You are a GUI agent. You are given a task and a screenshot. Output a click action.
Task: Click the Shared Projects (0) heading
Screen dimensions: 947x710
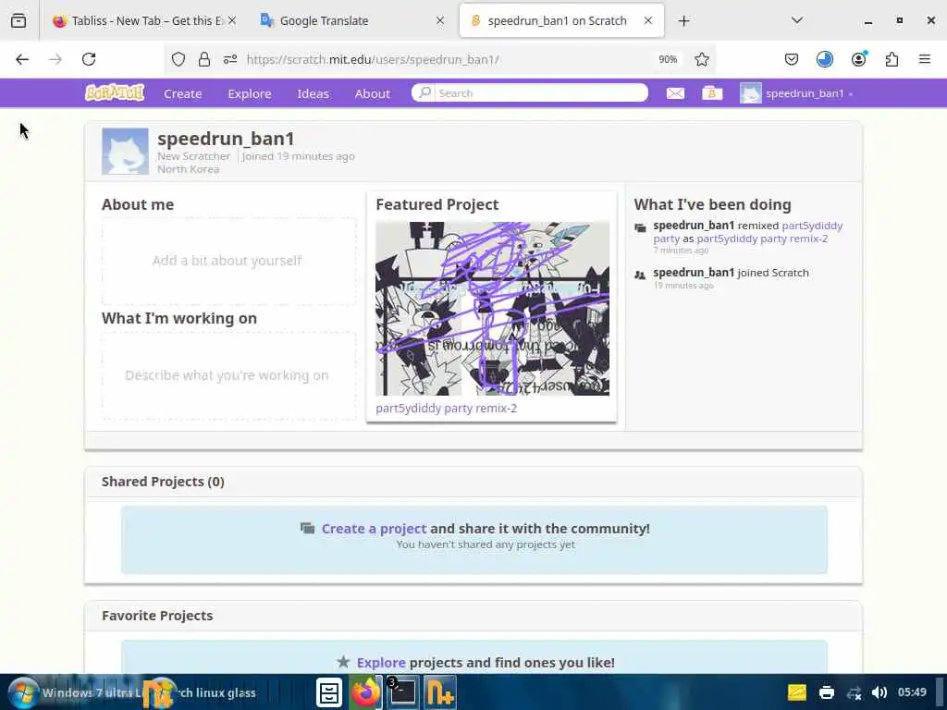pos(163,482)
